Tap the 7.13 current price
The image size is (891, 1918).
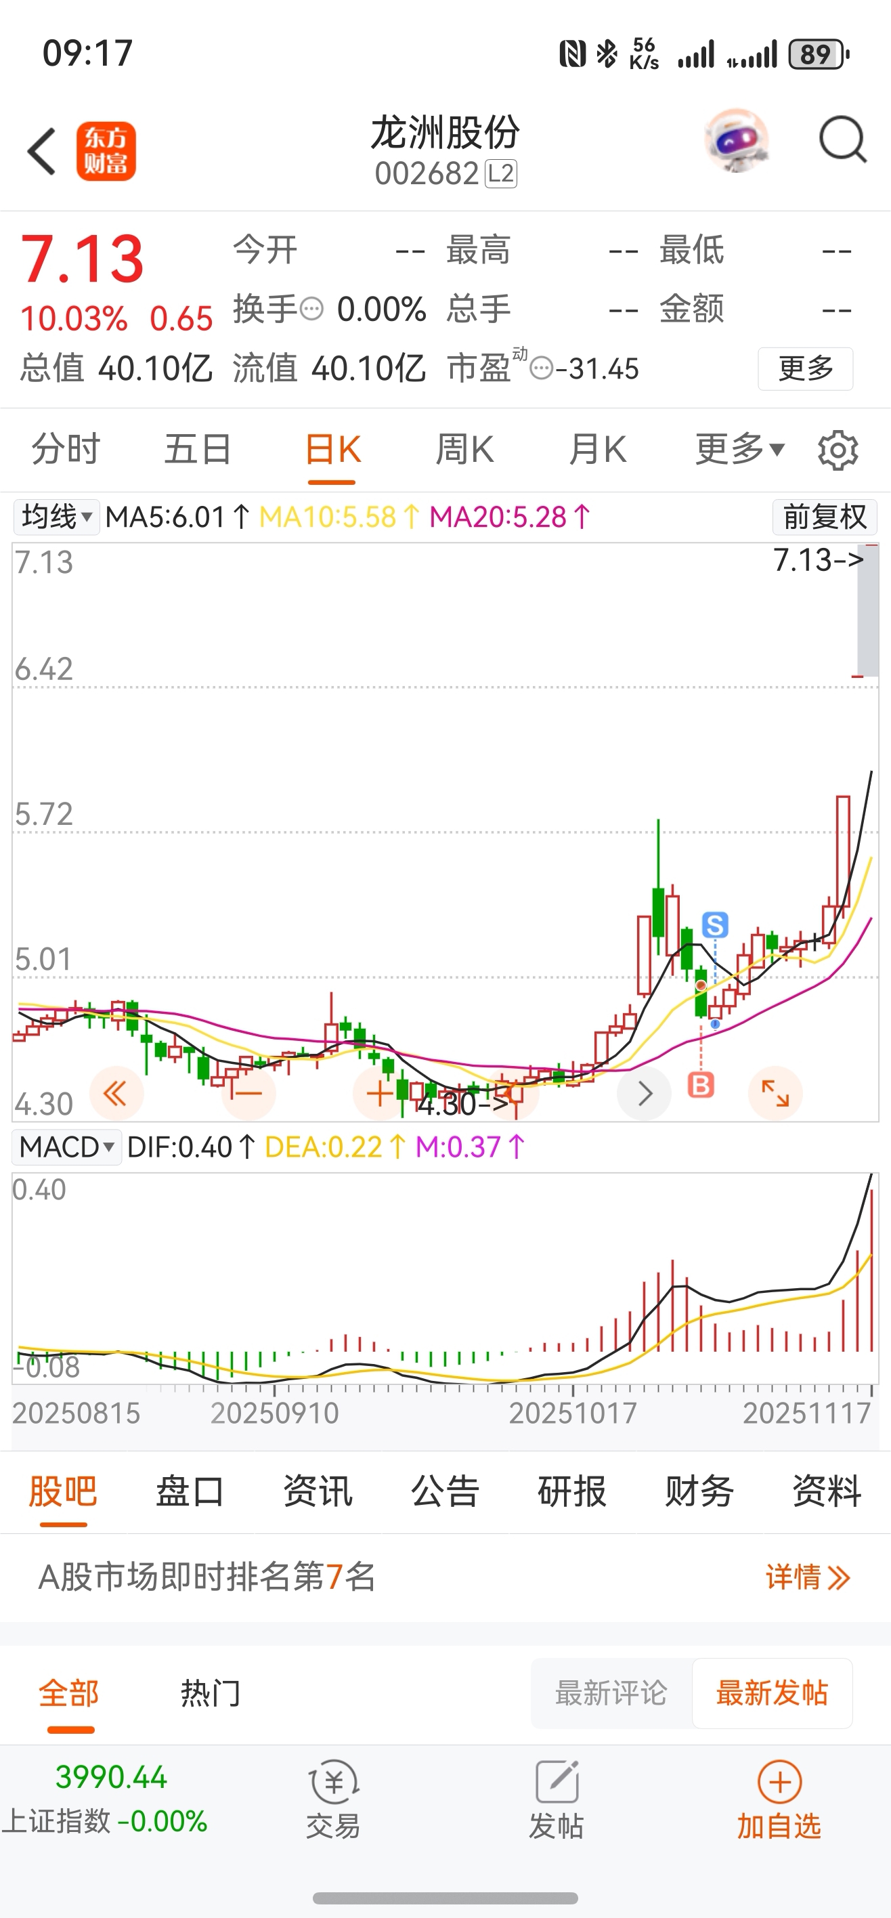tap(82, 259)
